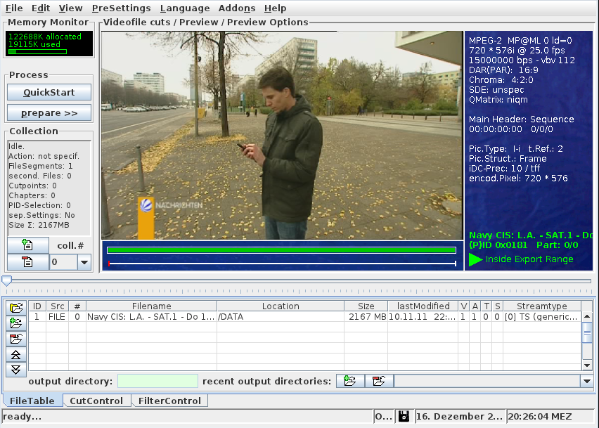Open the file browser folder icon beside the file table
Image resolution: width=599 pixels, height=428 pixels.
click(x=15, y=308)
